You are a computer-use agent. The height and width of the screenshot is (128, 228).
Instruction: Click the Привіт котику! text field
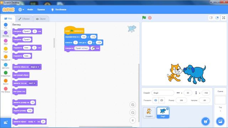point(82,48)
